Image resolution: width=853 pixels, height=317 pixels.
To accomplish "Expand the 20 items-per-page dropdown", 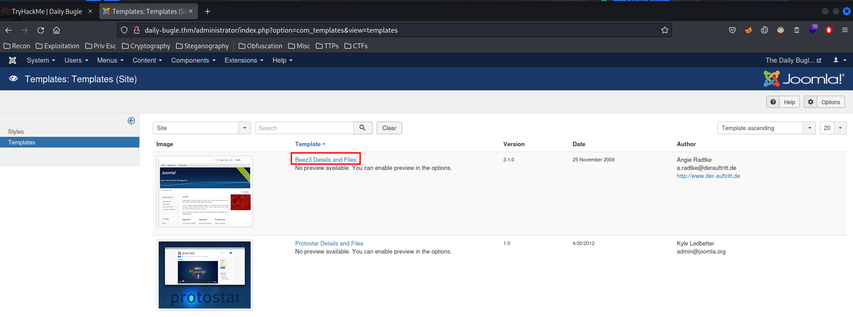I will (x=833, y=128).
